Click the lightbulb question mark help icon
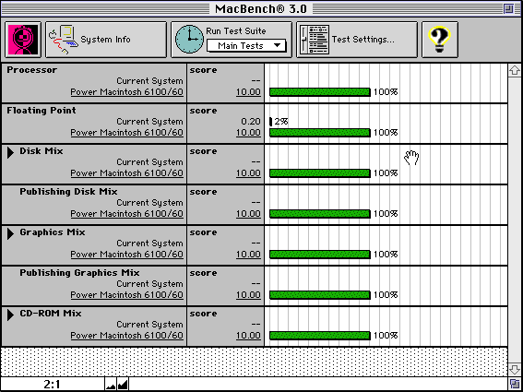Image resolution: width=523 pixels, height=392 pixels. tap(440, 40)
